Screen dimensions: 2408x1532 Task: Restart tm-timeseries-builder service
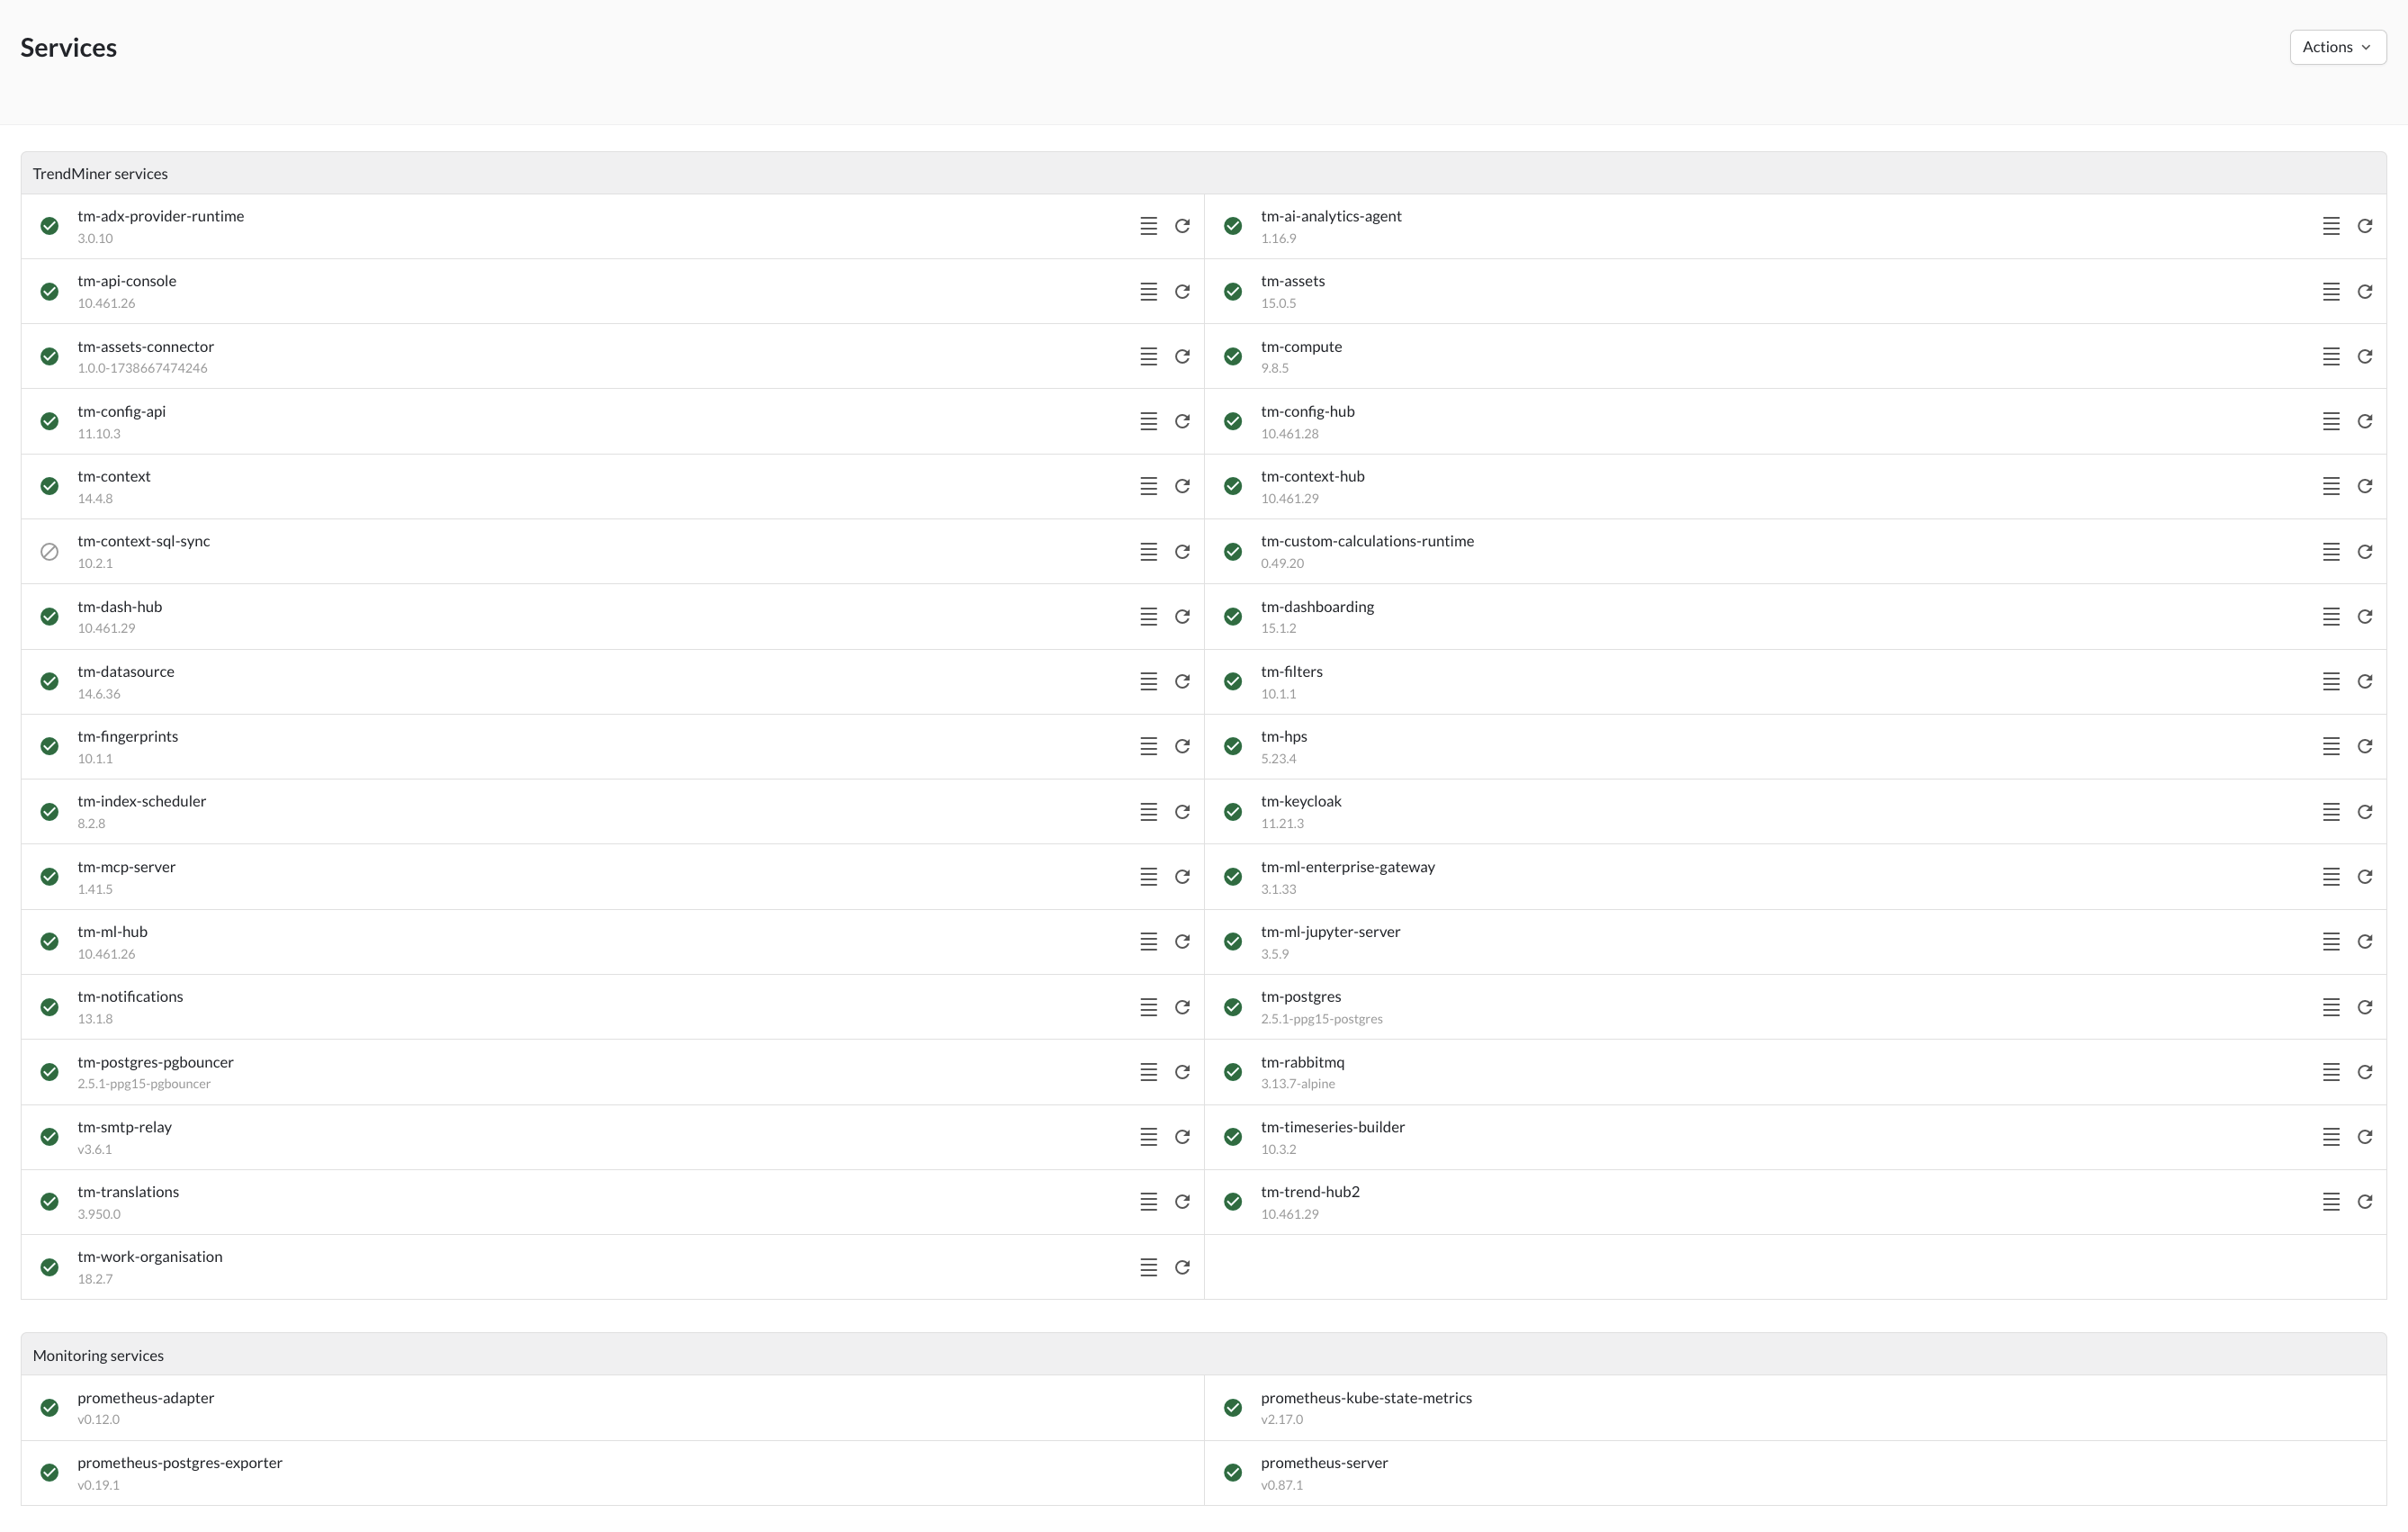(x=2365, y=1137)
